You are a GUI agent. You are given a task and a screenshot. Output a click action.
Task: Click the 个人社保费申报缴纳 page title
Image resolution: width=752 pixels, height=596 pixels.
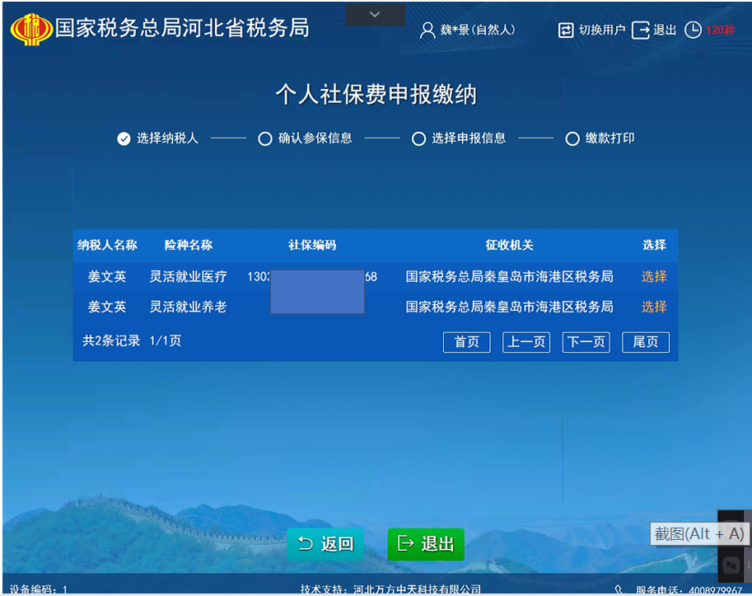tap(376, 94)
